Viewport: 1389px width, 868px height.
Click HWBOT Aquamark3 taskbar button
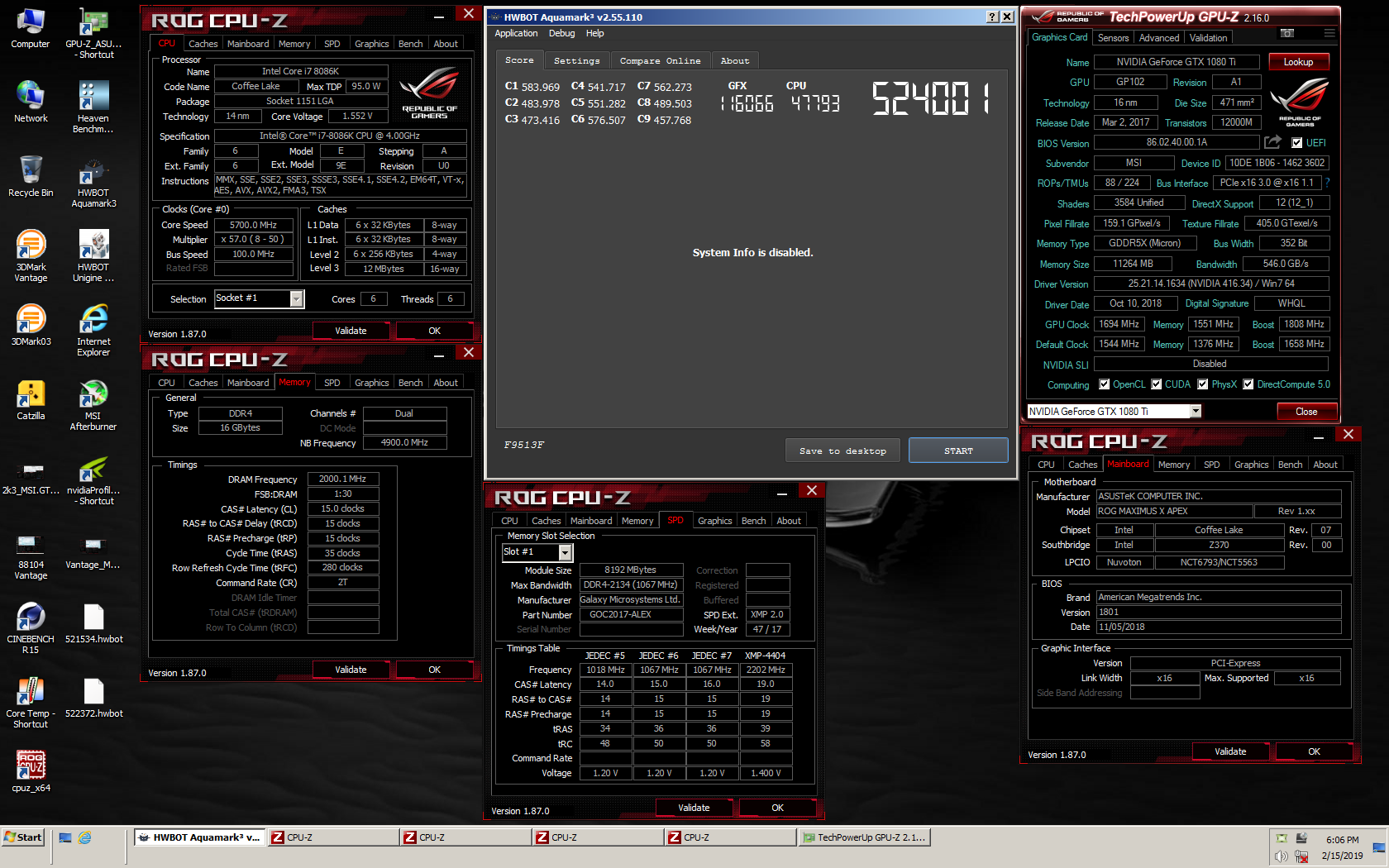point(199,837)
